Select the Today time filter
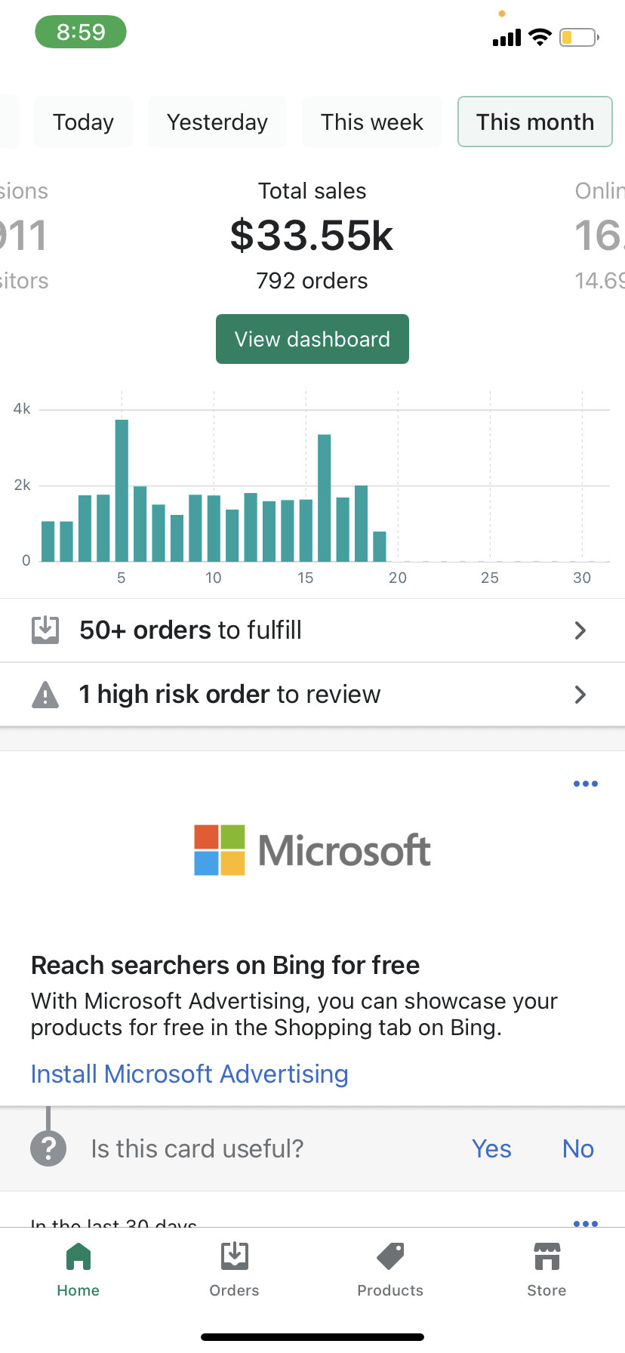 (x=83, y=122)
